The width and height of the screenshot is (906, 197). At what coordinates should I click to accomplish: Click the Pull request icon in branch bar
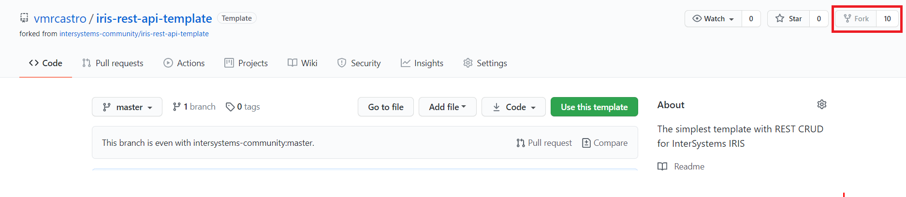point(521,143)
